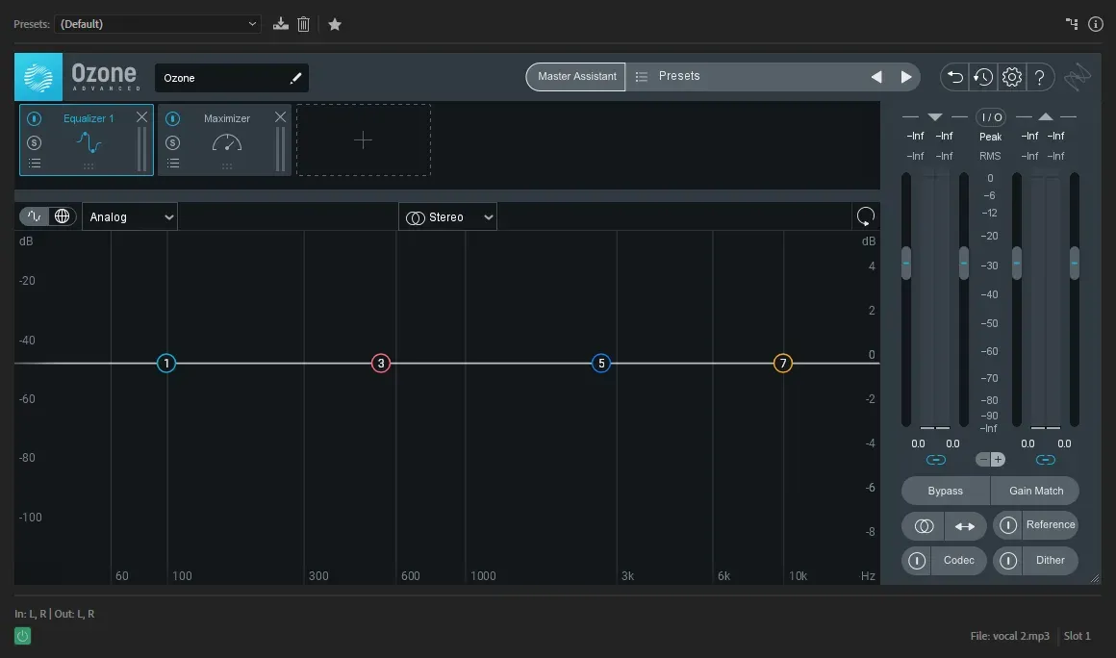Click the Gain Match button
Viewport: 1116px width, 658px height.
coord(1036,491)
